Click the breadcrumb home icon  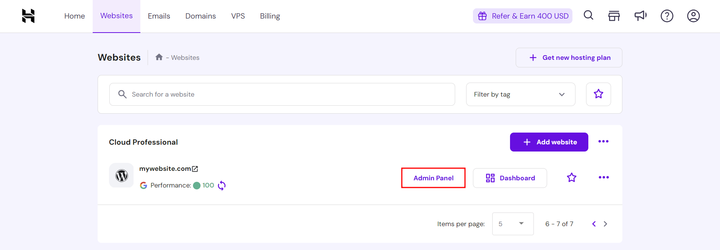coord(159,57)
